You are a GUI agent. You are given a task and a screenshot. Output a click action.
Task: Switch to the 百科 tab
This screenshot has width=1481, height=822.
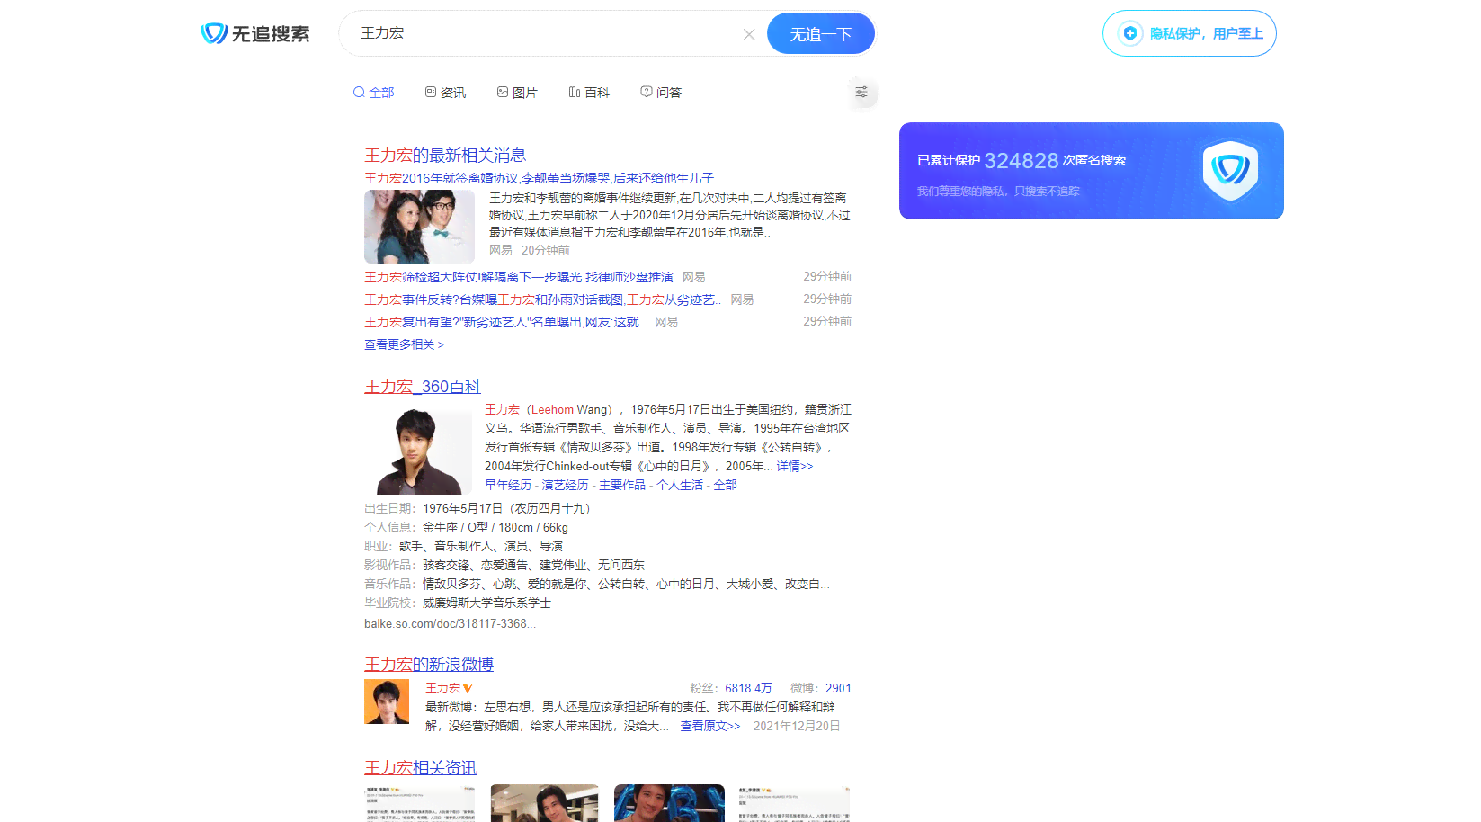tap(589, 93)
